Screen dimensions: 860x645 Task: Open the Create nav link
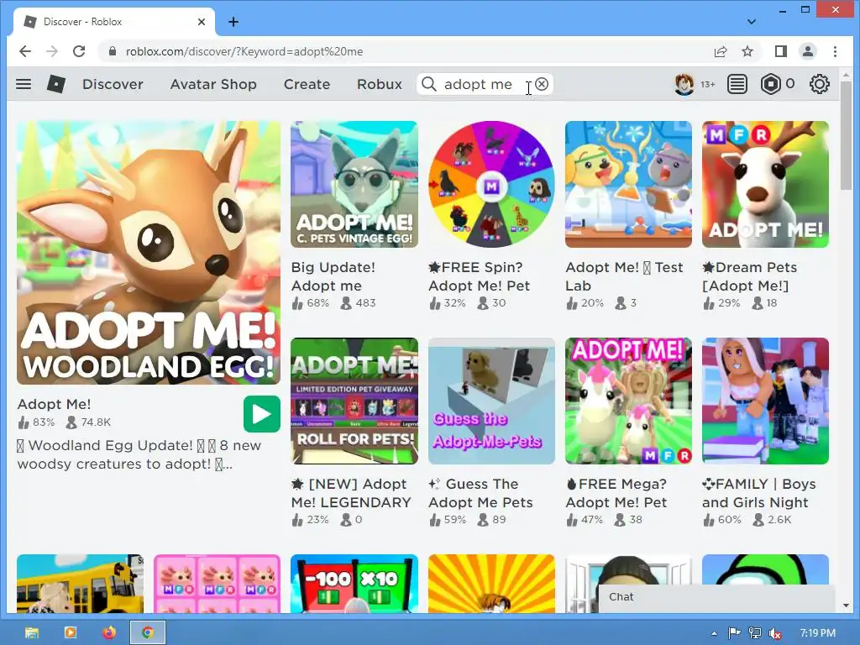[307, 84]
